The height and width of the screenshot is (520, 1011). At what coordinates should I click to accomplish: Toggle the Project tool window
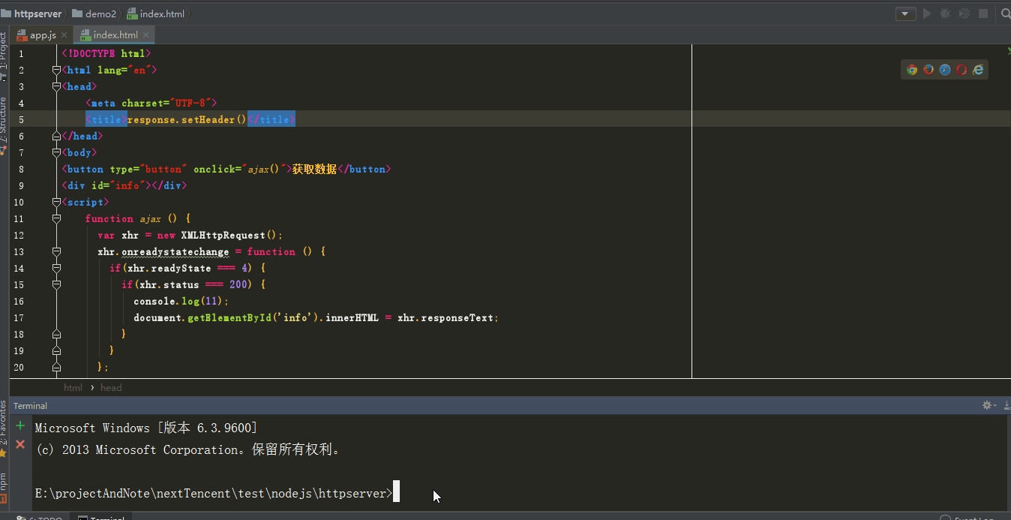tap(4, 56)
